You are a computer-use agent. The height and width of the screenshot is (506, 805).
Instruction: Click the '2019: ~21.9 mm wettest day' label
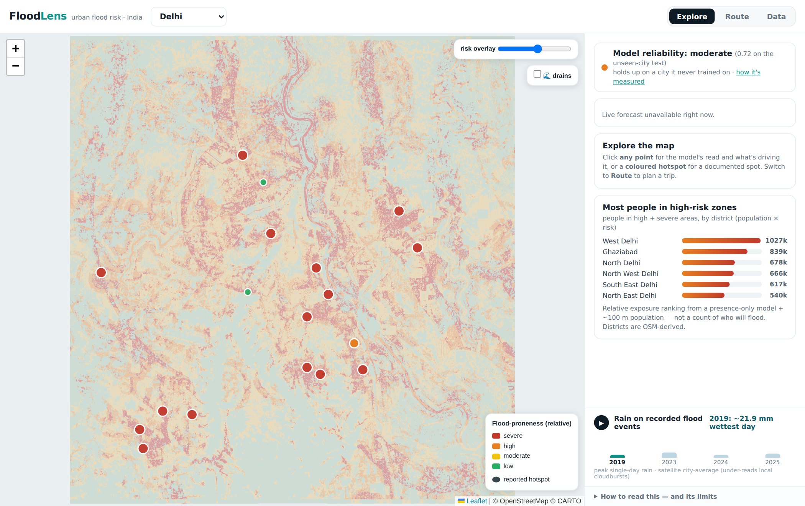741,422
